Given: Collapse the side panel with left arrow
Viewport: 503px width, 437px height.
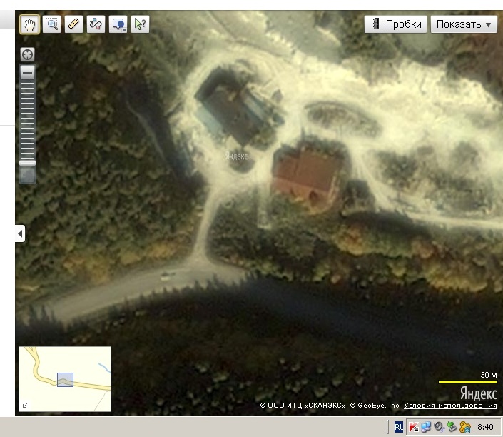Looking at the screenshot, I should [20, 233].
